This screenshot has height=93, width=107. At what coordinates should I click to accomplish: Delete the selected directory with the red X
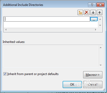click(x=87, y=13)
